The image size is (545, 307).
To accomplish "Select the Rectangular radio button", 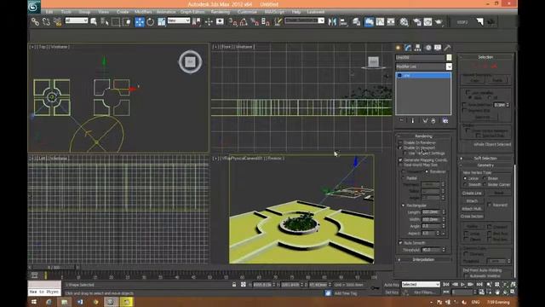I will (403, 206).
